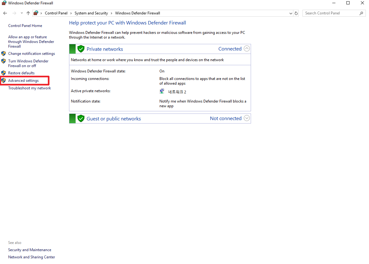The image size is (369, 264).
Task: Close the Windows Defender Firewall window
Action: (362, 3)
